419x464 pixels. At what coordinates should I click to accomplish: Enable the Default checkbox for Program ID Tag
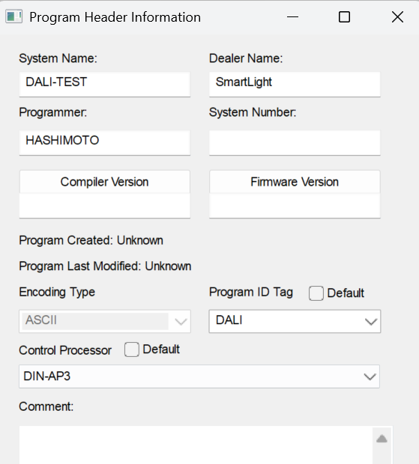316,293
